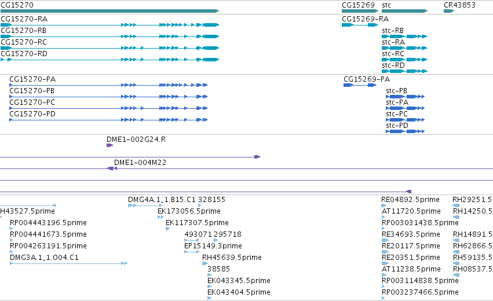493x301 pixels.
Task: Click the 328155 feature label
Action: pos(211,200)
